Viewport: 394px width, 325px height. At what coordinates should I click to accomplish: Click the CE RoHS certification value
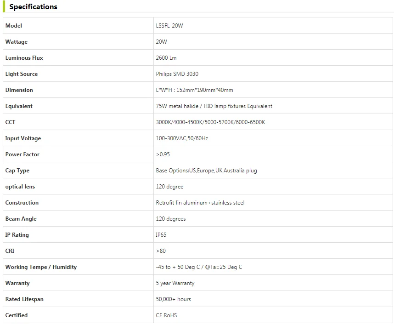166,315
